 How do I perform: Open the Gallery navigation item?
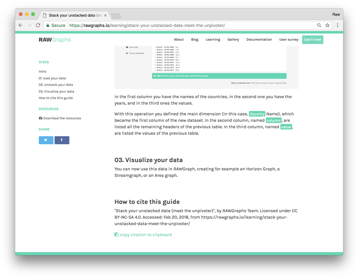click(233, 39)
